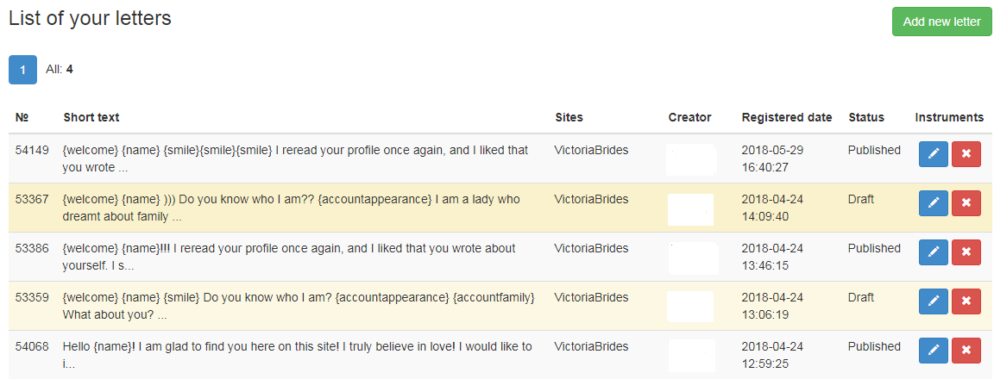Remove letter 53386 with the red X icon
The image size is (994, 379).
tap(966, 252)
